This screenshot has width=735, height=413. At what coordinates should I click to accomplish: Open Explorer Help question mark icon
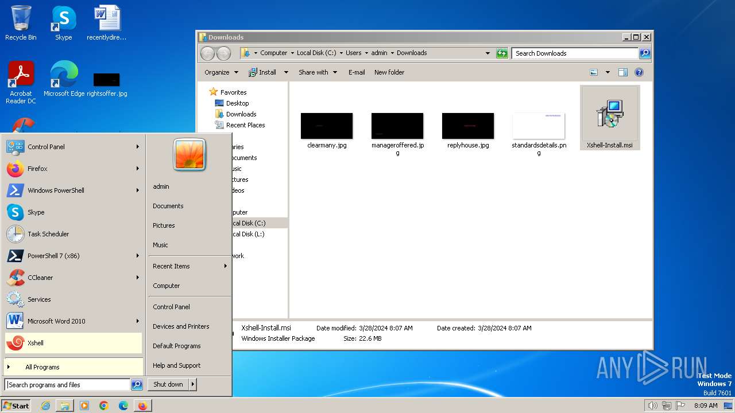[x=639, y=72]
